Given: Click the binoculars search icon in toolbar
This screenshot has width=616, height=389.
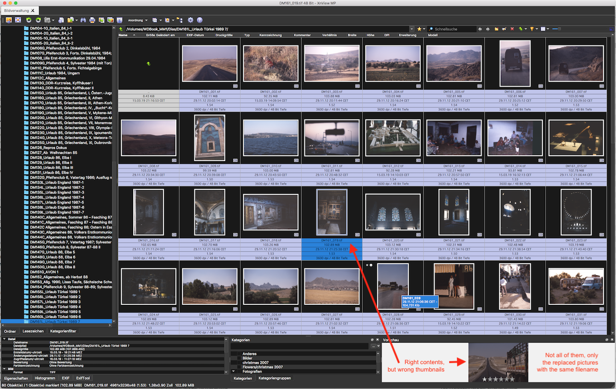Looking at the screenshot, I should pyautogui.click(x=83, y=20).
